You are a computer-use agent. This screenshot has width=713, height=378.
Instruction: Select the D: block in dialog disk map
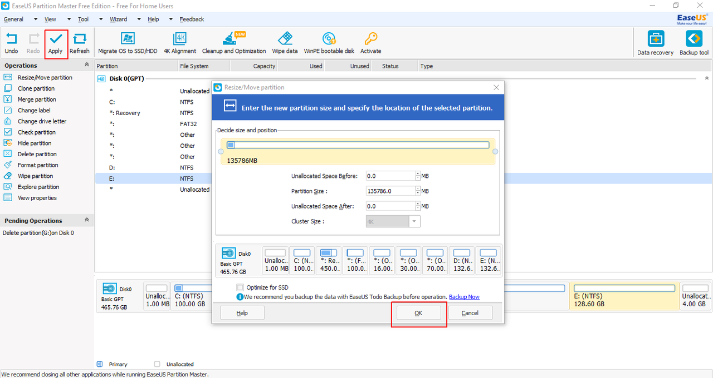click(x=462, y=260)
